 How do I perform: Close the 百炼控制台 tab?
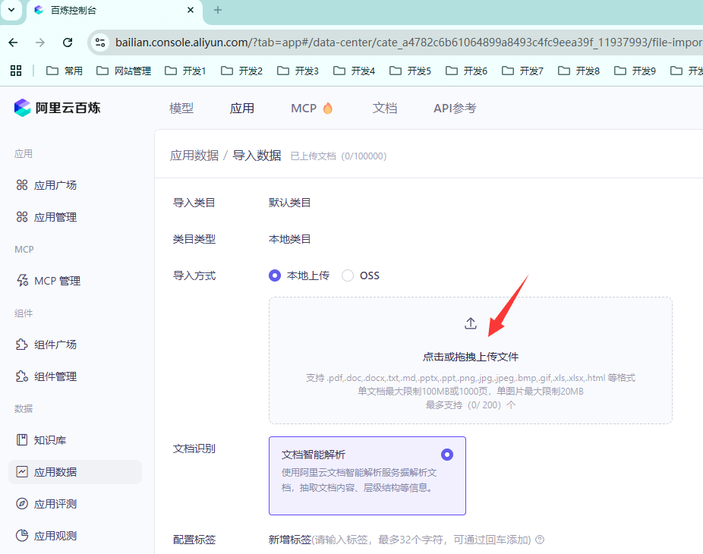coord(191,10)
